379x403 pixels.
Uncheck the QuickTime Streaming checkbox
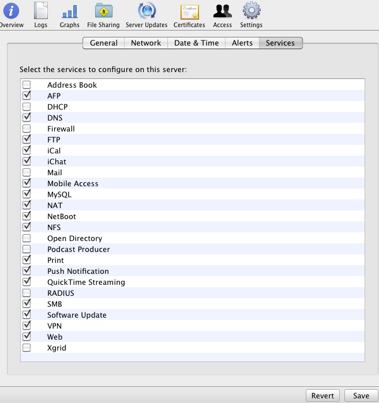pos(27,282)
